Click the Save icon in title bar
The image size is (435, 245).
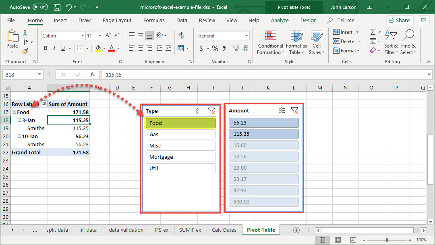(57, 7)
